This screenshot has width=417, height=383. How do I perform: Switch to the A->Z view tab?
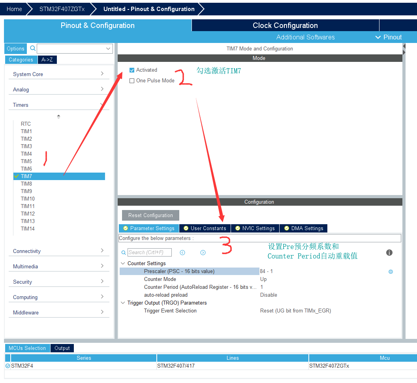point(47,60)
